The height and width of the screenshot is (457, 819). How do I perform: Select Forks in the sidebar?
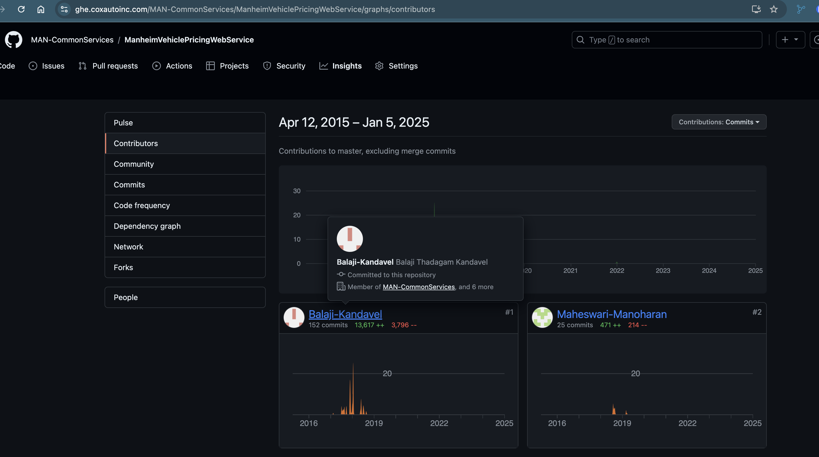click(x=185, y=267)
